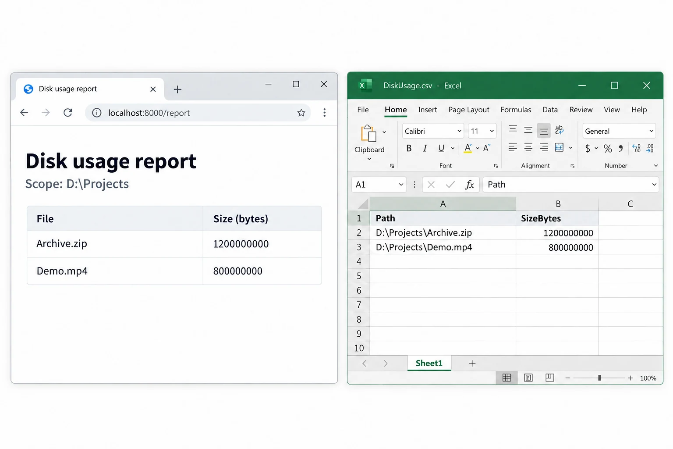
Task: Open the File menu in Excel
Action: click(363, 110)
